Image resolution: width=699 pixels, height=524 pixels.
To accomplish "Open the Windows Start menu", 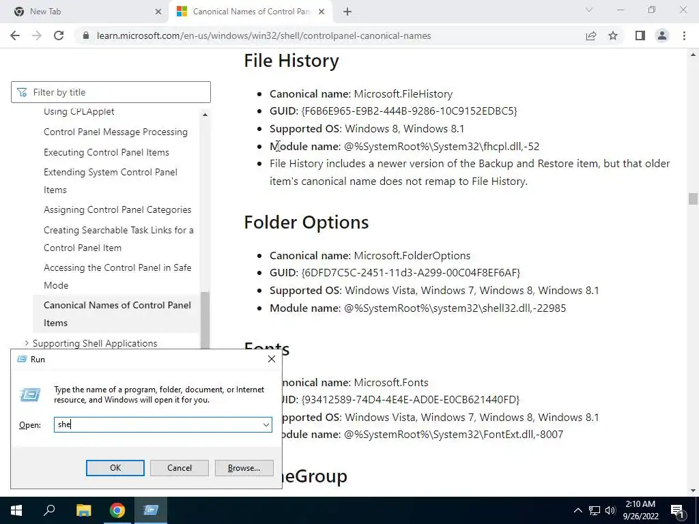I will (x=16, y=510).
